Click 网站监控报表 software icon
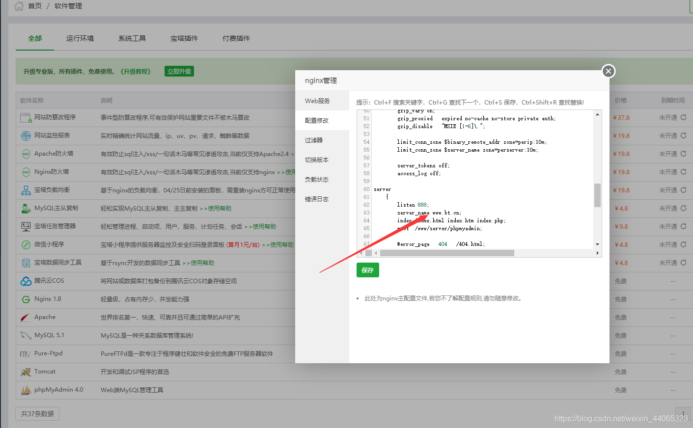This screenshot has width=693, height=428. (26, 136)
